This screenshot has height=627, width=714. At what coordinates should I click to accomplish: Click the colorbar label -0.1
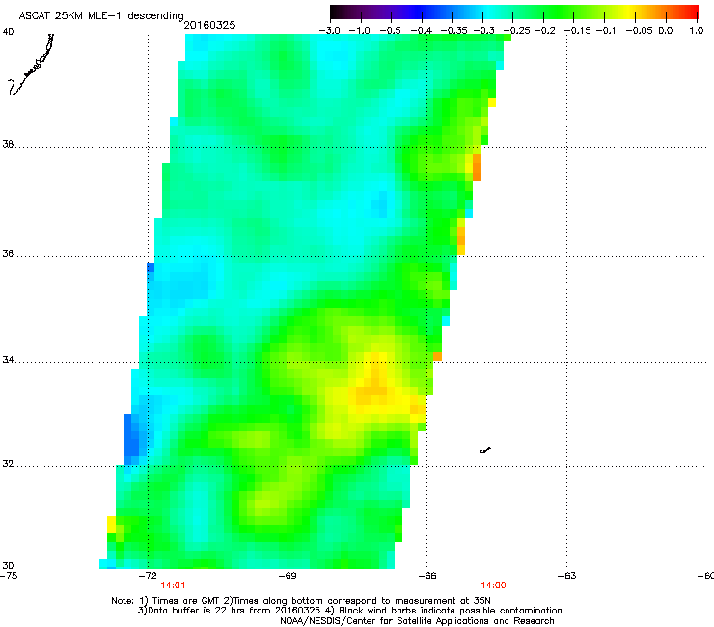pos(606,31)
